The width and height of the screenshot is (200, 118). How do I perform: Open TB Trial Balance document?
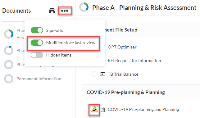(x=123, y=74)
